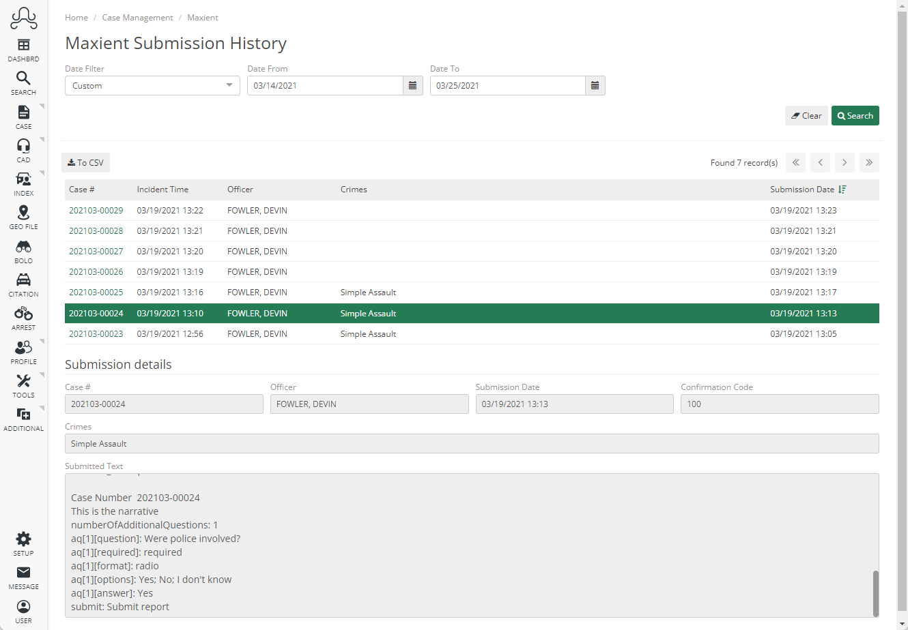The width and height of the screenshot is (908, 630).
Task: Click the GEO FILE sidebar icon
Action: point(23,213)
